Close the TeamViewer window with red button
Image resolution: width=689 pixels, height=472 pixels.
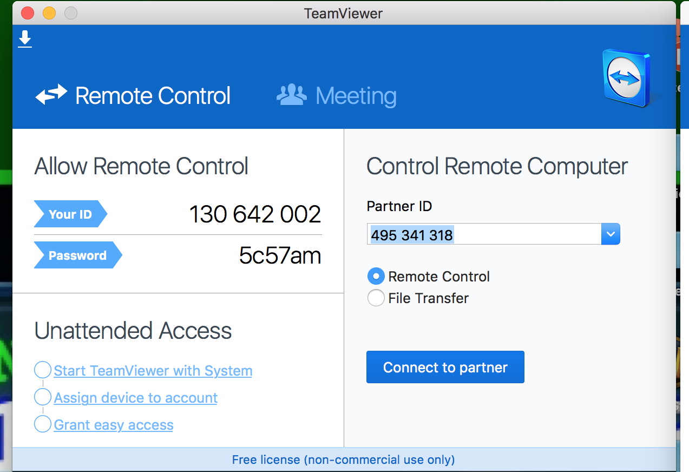pyautogui.click(x=27, y=14)
